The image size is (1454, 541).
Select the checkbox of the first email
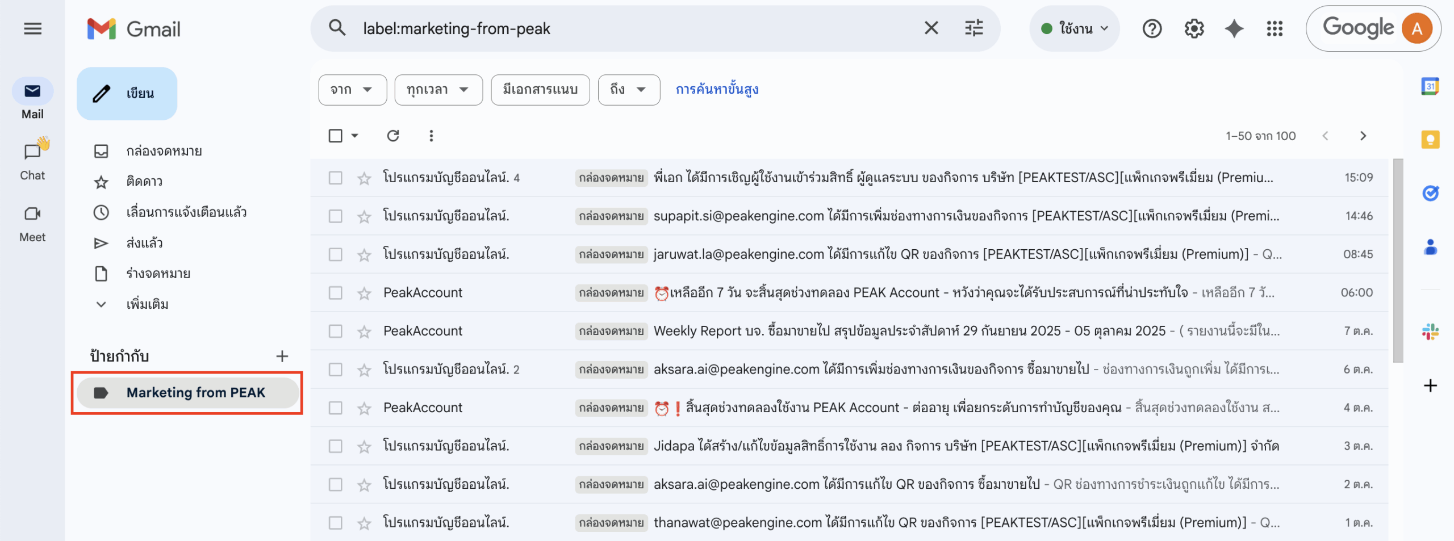point(335,177)
